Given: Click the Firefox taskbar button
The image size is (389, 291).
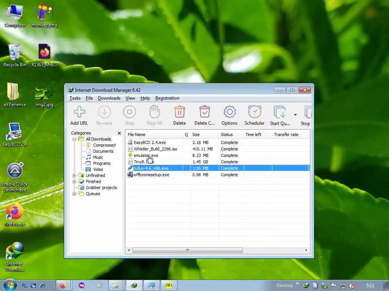Looking at the screenshot, I should click(63, 286).
